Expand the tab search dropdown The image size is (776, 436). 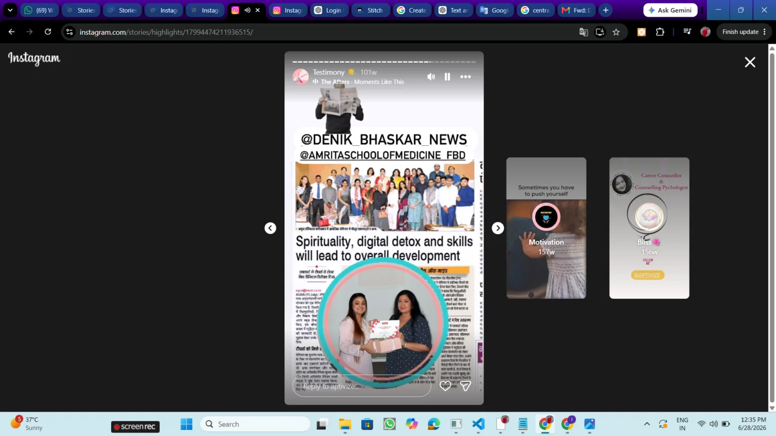pos(10,10)
